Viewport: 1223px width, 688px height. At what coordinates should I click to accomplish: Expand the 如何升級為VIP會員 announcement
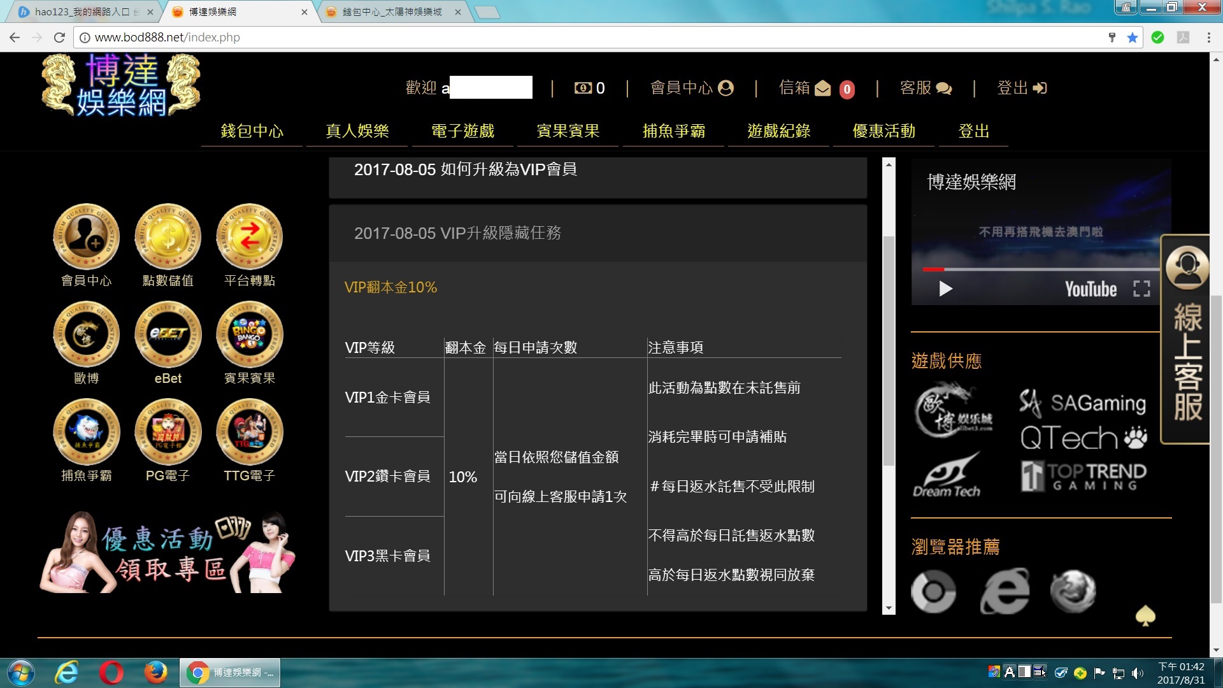[465, 169]
